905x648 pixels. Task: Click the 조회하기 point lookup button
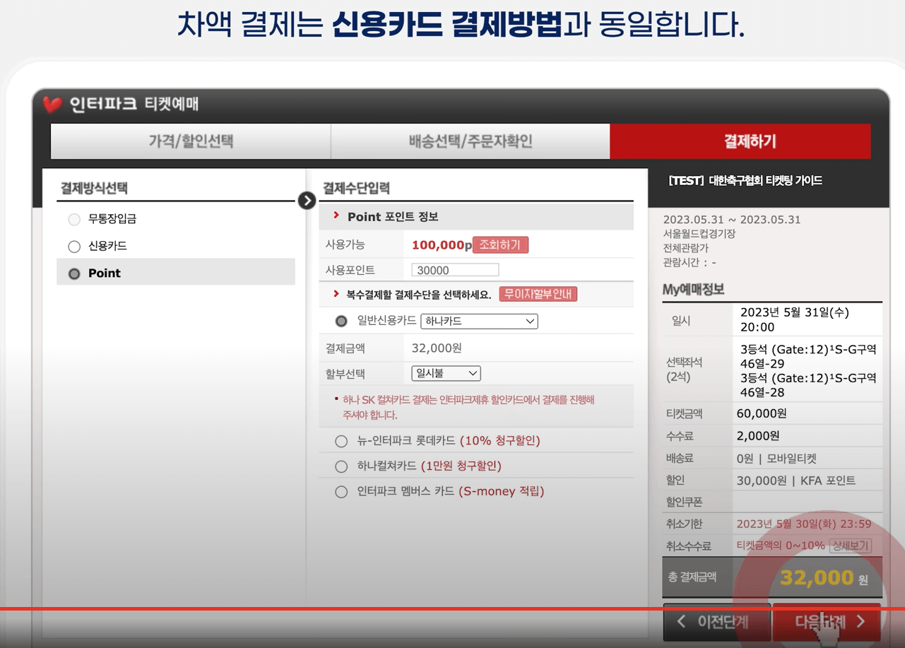point(502,245)
